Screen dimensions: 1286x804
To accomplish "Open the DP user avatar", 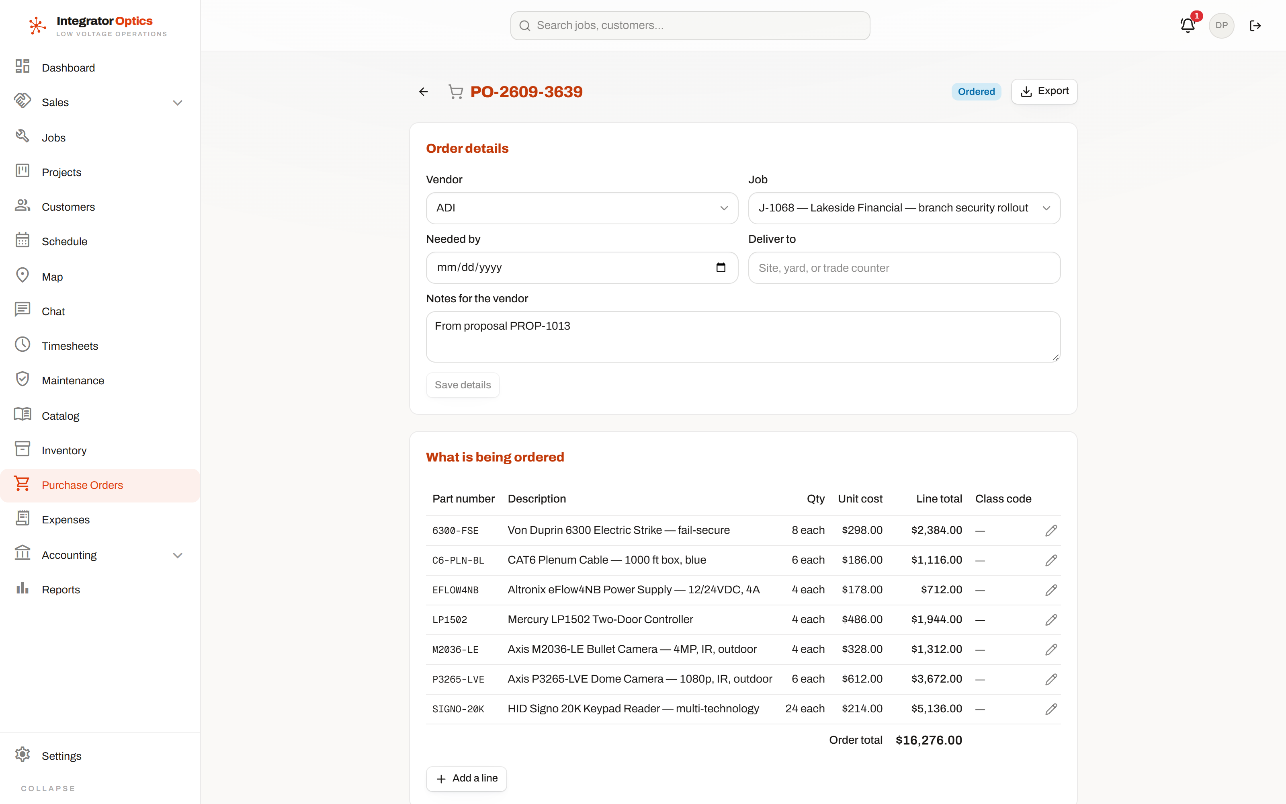I will pyautogui.click(x=1221, y=25).
